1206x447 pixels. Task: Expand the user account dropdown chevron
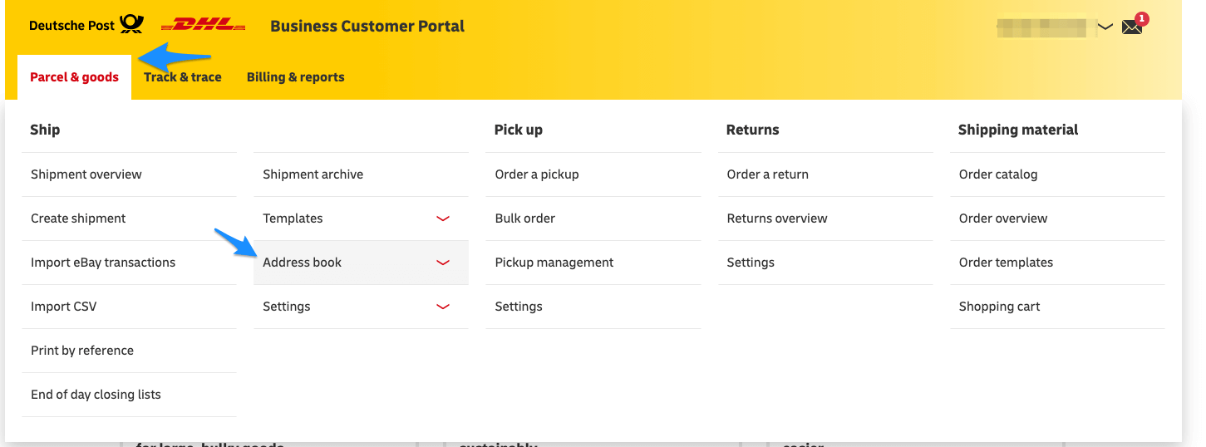pos(1105,27)
